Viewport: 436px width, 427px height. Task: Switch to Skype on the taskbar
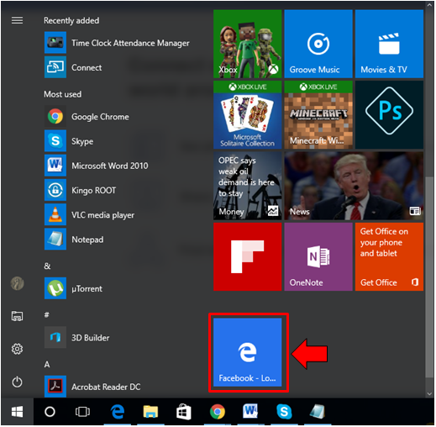tap(284, 412)
